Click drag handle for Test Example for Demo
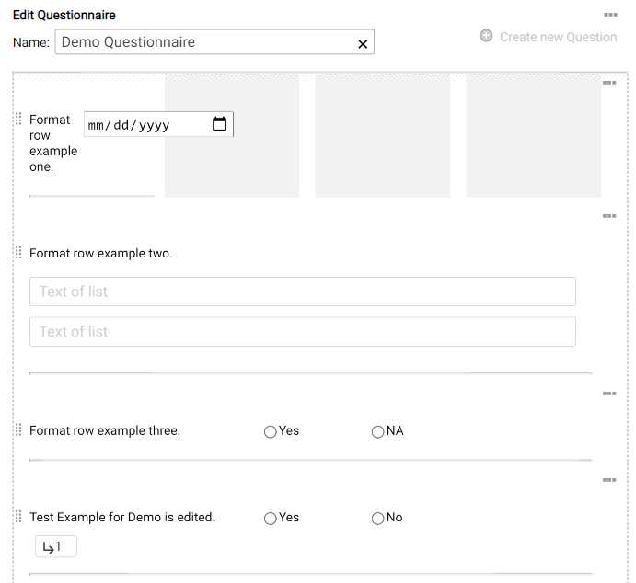This screenshot has height=583, width=636. tap(18, 517)
